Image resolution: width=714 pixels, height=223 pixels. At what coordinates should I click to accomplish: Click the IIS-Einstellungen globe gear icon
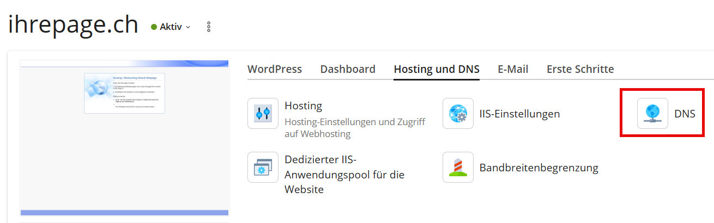click(458, 113)
